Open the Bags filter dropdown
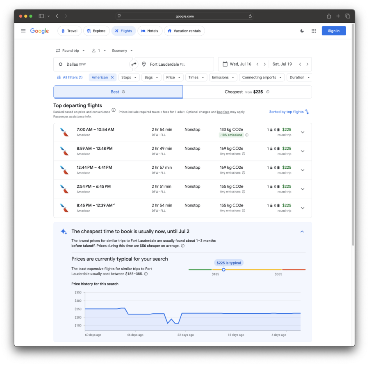Image resolution: width=369 pixels, height=365 pixels. tap(151, 77)
